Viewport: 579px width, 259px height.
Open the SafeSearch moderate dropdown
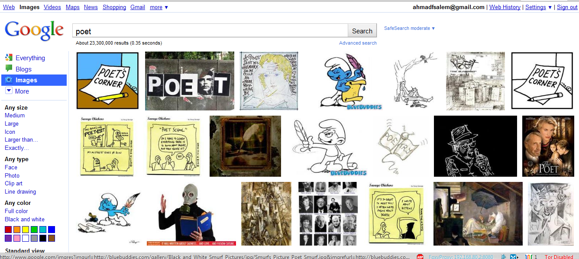point(409,28)
